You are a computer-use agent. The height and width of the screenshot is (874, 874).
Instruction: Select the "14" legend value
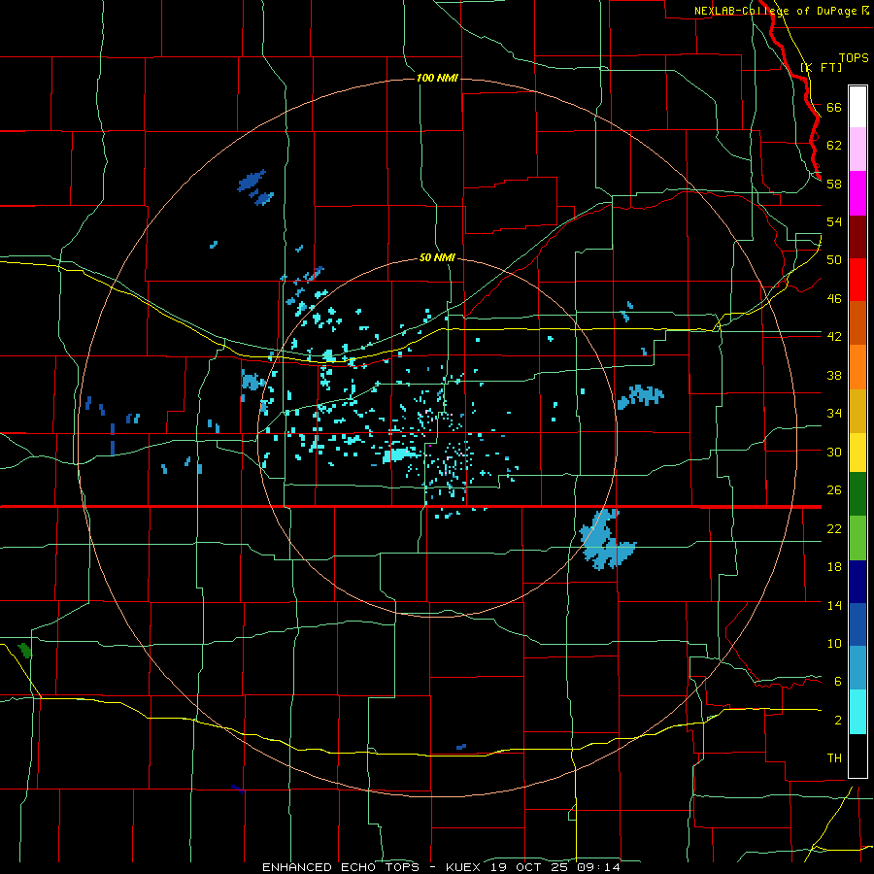click(834, 605)
